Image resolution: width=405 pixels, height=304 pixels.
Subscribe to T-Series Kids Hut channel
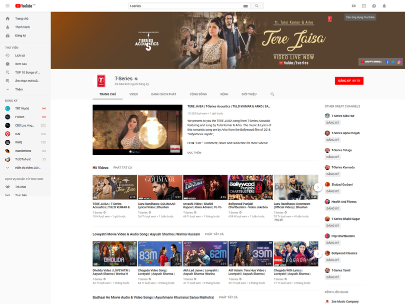(x=334, y=122)
